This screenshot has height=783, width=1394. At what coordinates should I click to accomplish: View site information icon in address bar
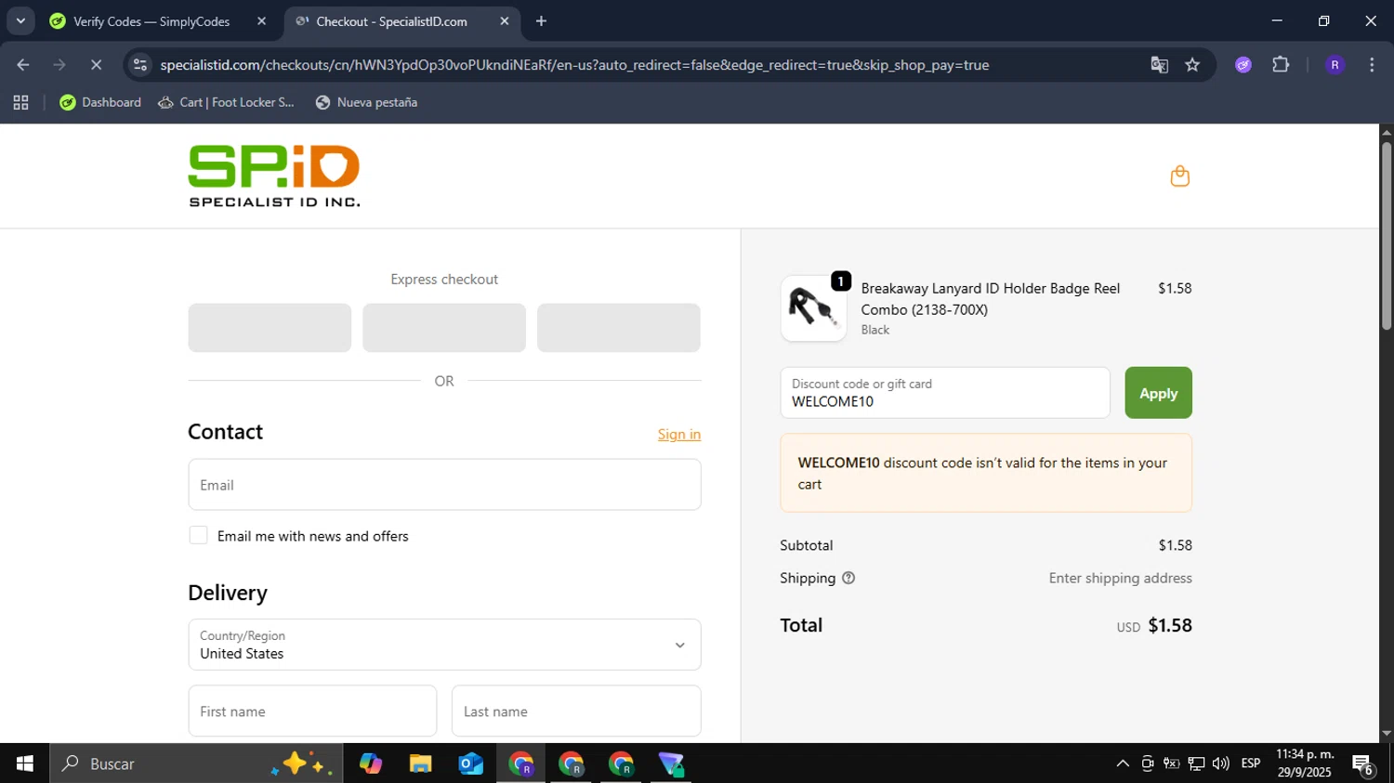point(140,65)
